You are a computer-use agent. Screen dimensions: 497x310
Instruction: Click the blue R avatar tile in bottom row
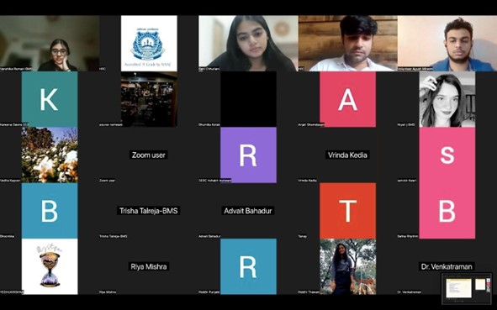pos(249,266)
